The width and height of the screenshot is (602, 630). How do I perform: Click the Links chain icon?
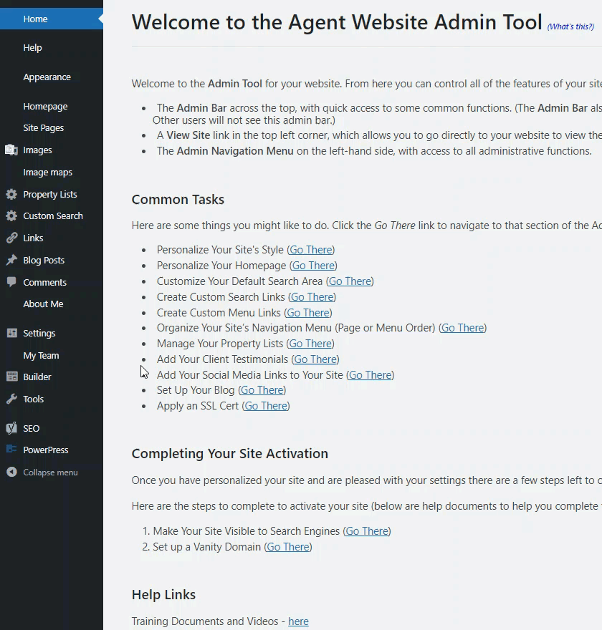pyautogui.click(x=11, y=238)
